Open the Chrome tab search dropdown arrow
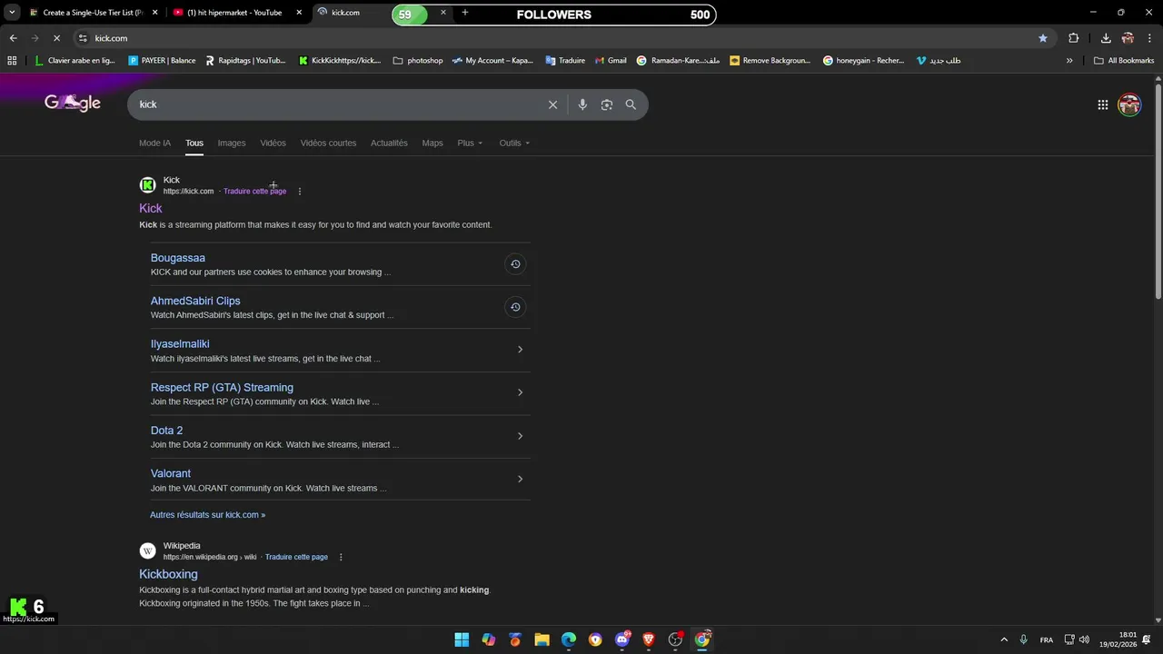The width and height of the screenshot is (1163, 654). click(x=12, y=13)
